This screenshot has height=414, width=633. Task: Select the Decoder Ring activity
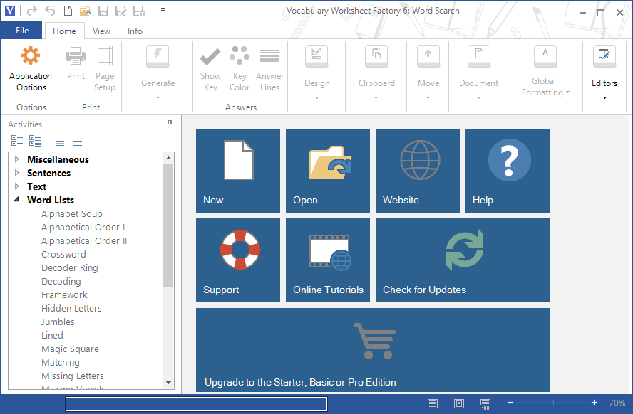[x=70, y=267]
